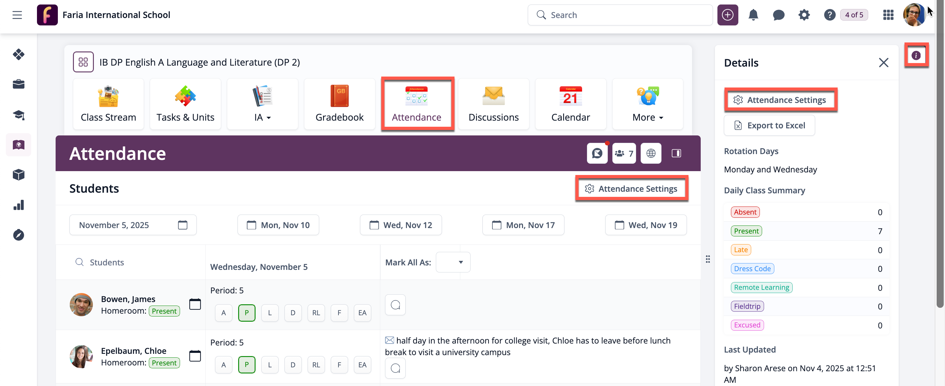Set James Bowen to Remote Learning (RL)
The height and width of the screenshot is (386, 945).
coord(316,313)
